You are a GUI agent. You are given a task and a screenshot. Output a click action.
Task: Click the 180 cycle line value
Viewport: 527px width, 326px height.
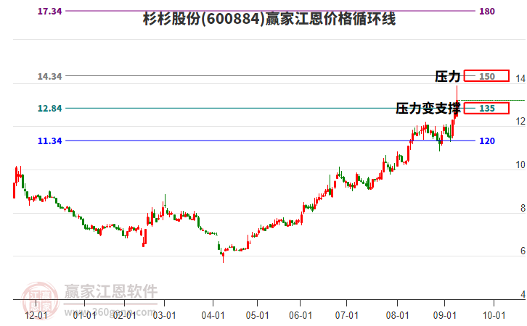[x=487, y=12]
